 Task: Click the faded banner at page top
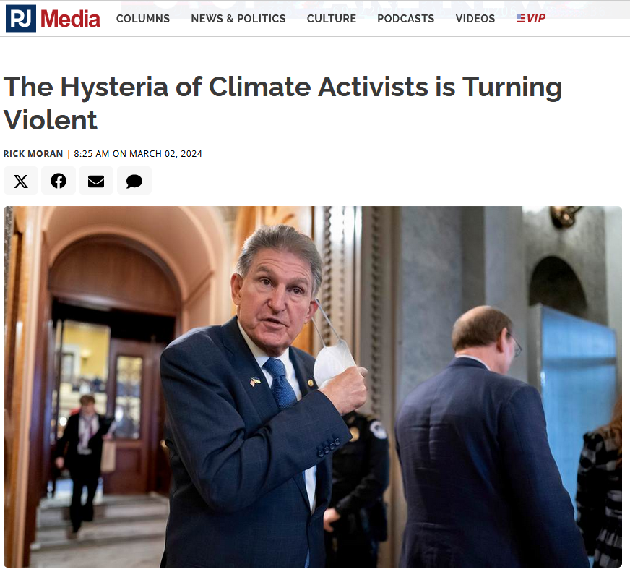pos(375,9)
